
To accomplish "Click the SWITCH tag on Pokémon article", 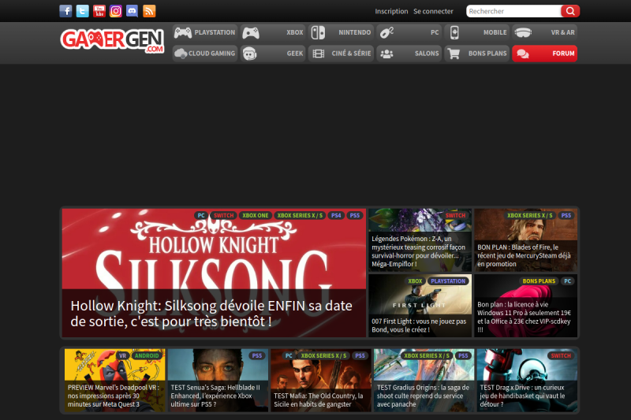I will [x=455, y=215].
